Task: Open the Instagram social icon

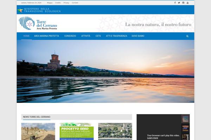Action: [x=183, y=2]
